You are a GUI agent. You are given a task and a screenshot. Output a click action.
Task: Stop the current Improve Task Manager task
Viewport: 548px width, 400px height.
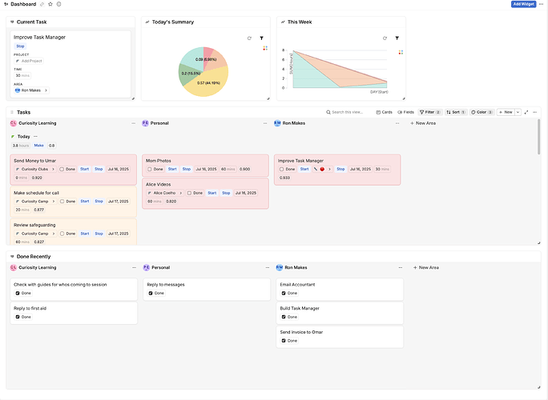(x=20, y=46)
